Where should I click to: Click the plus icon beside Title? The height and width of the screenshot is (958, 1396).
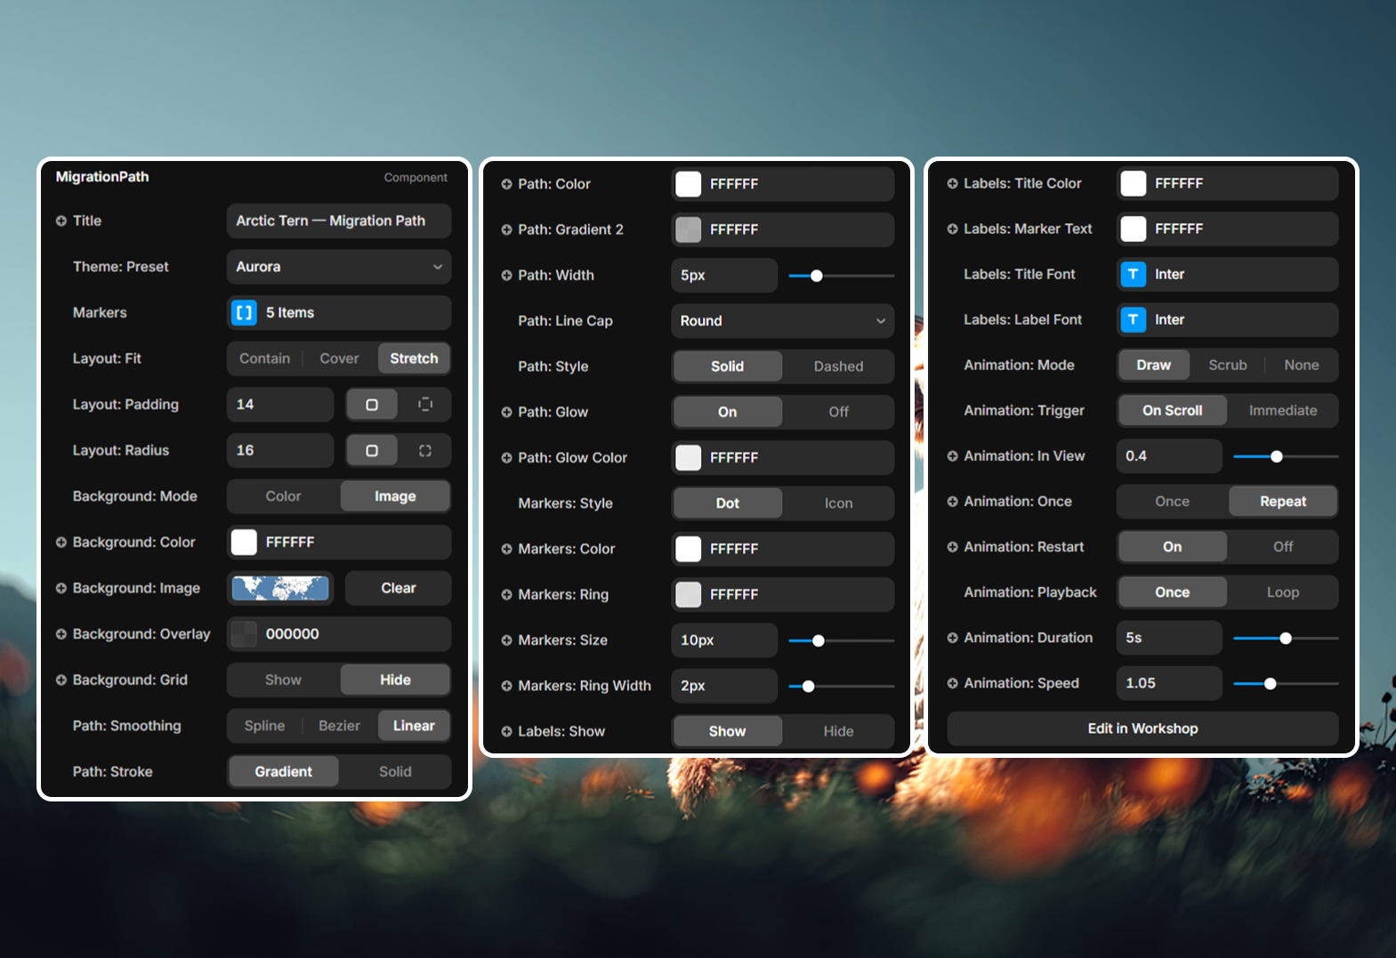click(x=61, y=221)
